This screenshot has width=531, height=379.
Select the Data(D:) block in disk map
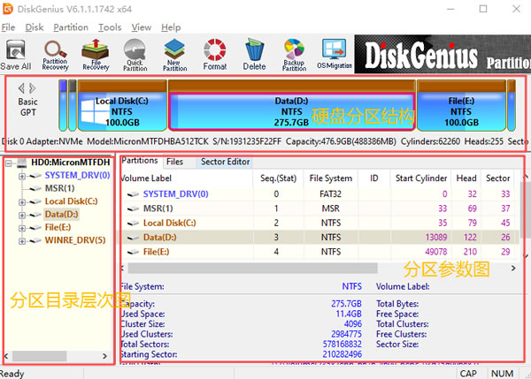(291, 112)
